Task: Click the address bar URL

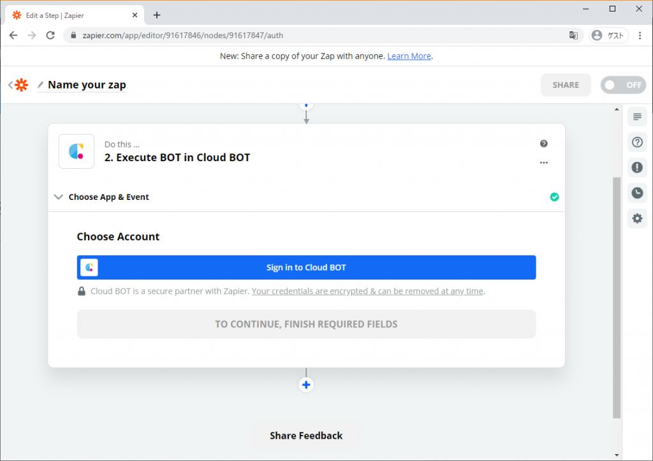Action: point(183,35)
